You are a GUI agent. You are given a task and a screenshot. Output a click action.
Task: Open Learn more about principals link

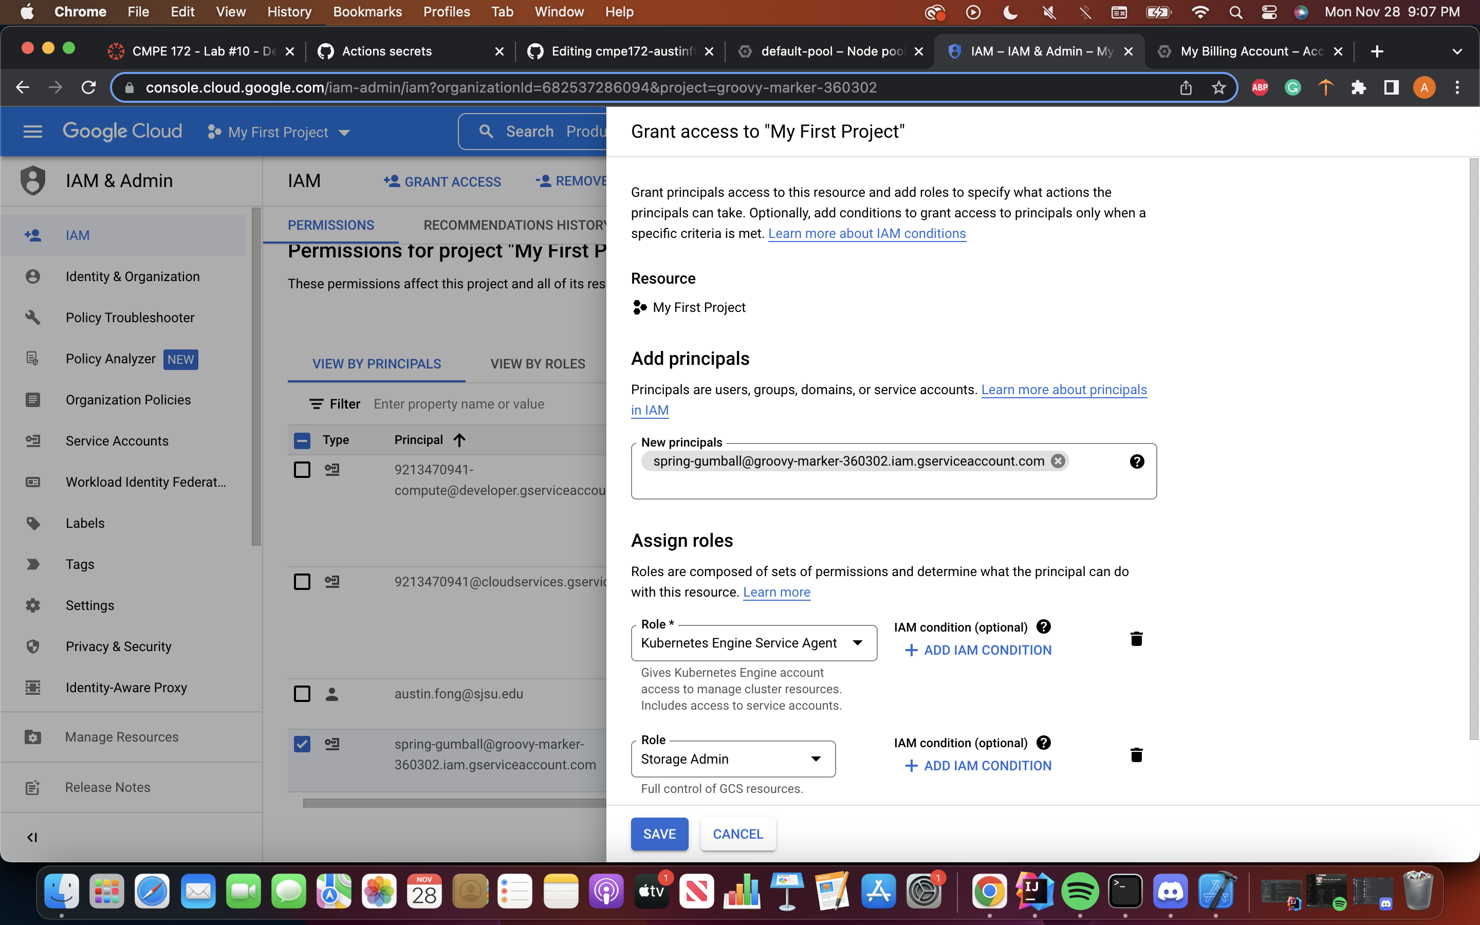pos(1064,390)
